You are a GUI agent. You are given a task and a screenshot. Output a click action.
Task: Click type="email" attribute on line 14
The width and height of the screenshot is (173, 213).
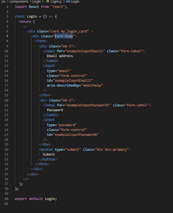coord(59,71)
